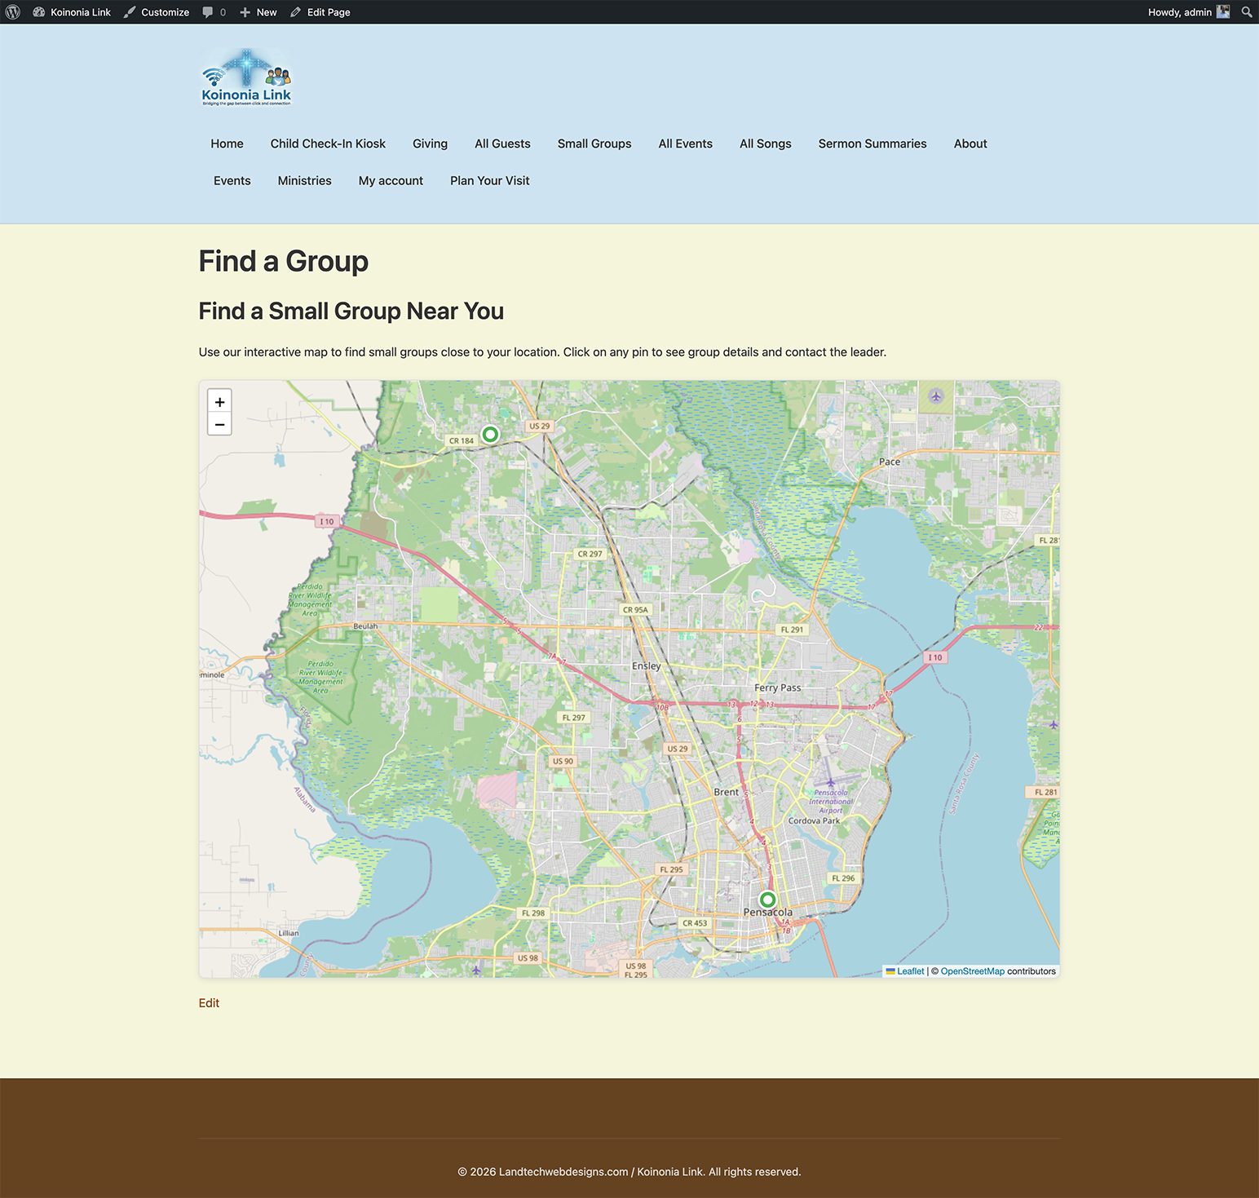
Task: Click the admin bar search magnifier icon
Action: [x=1247, y=12]
